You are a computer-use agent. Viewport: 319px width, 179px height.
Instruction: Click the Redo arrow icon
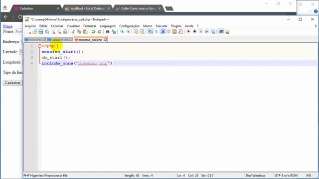pos(100,32)
